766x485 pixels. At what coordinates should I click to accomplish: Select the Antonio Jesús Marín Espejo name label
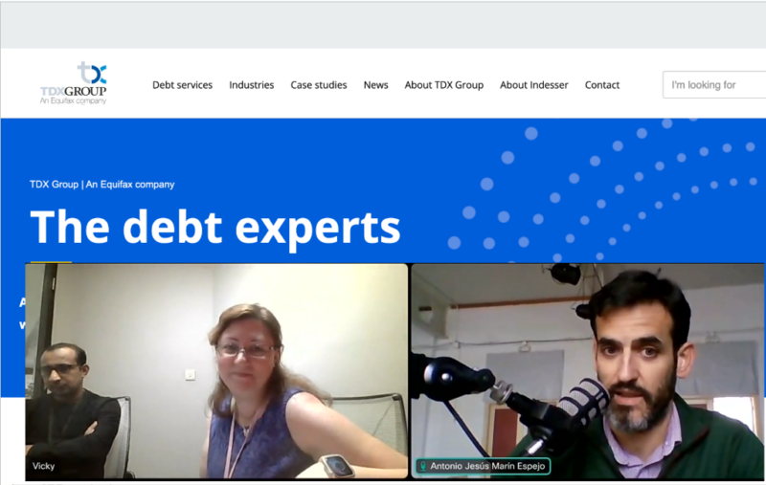(487, 466)
